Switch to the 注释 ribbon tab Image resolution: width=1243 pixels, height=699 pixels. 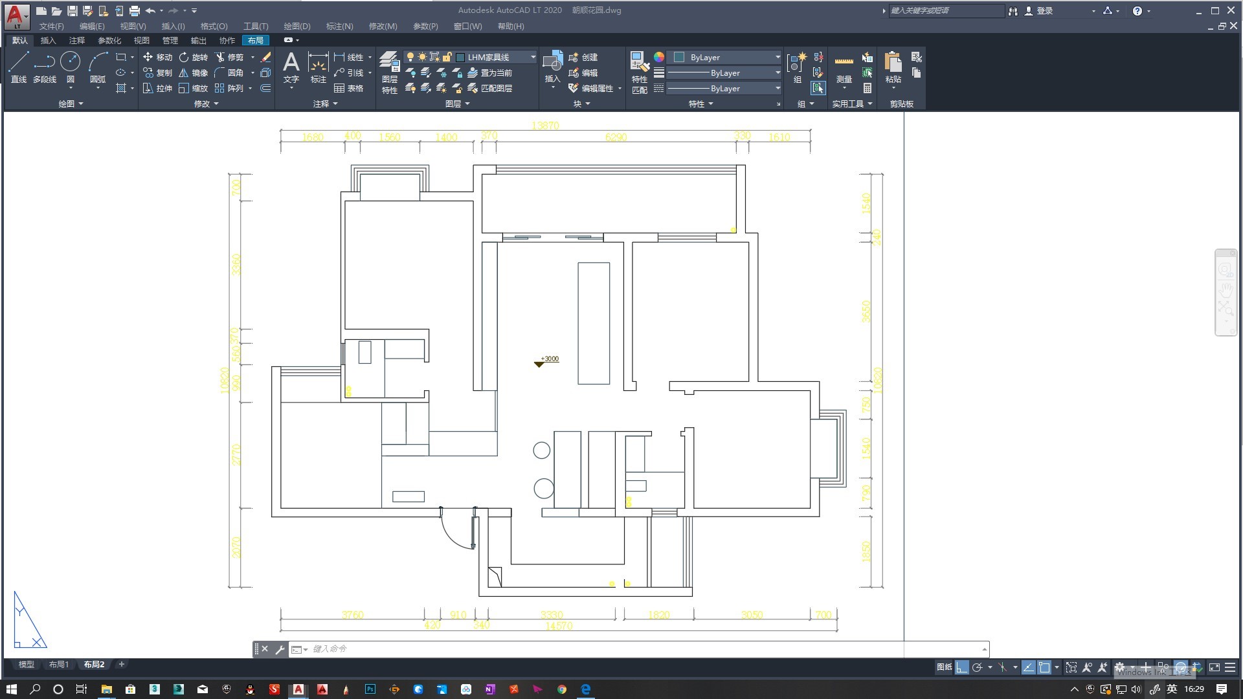[x=76, y=40]
